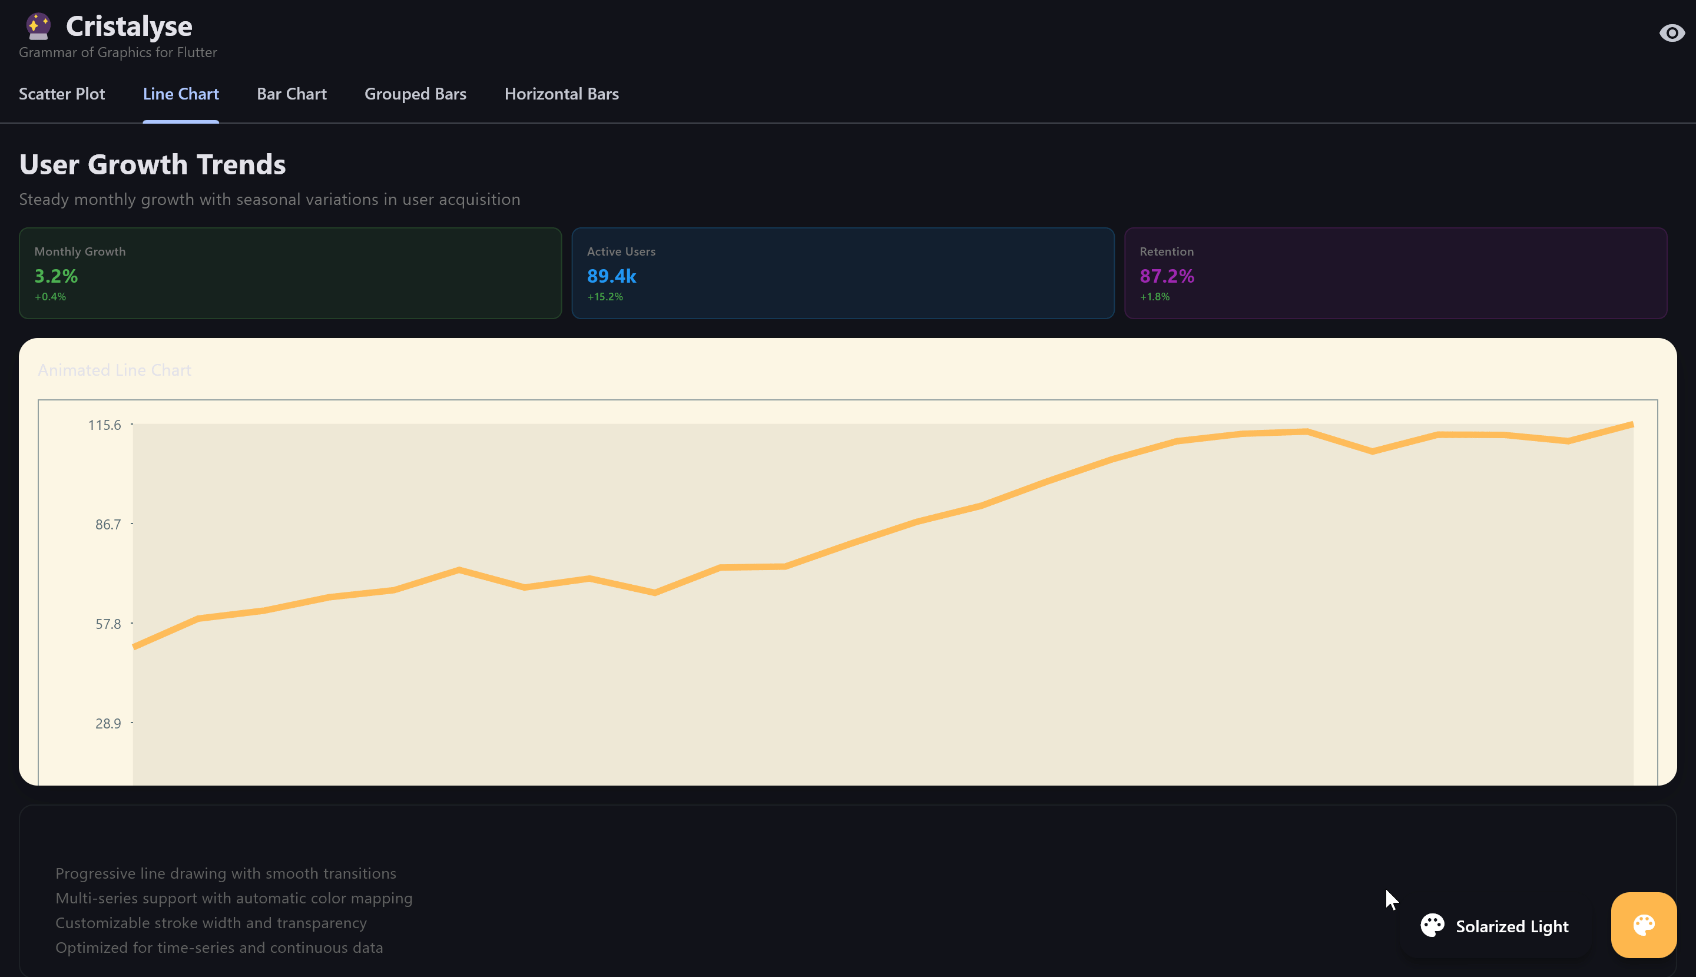
Task: Click the Solarized Light theme label
Action: pos(1512,926)
